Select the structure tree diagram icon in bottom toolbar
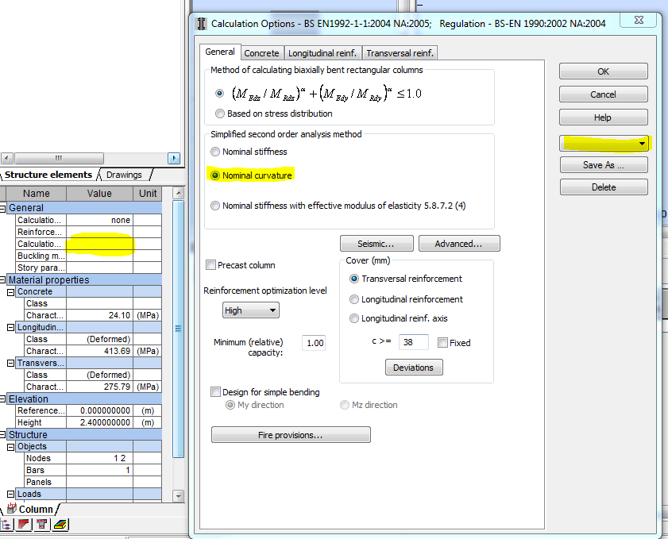 [x=5, y=524]
